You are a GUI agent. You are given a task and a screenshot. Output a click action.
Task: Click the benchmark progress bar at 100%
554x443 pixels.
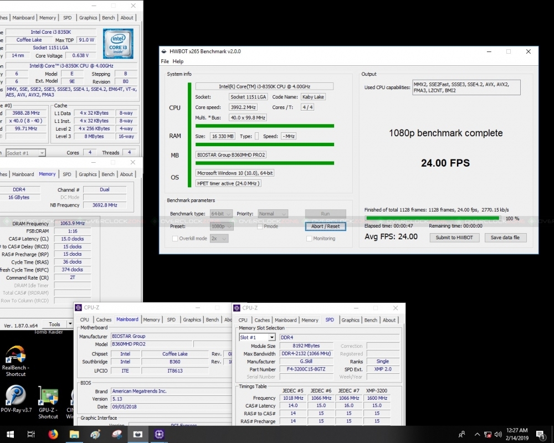433,218
